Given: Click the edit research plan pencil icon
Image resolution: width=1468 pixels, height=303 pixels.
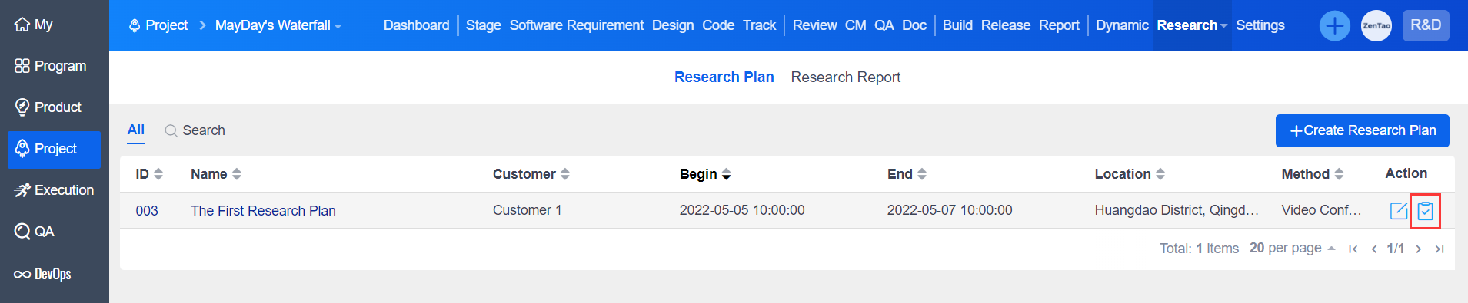Looking at the screenshot, I should pyautogui.click(x=1399, y=210).
